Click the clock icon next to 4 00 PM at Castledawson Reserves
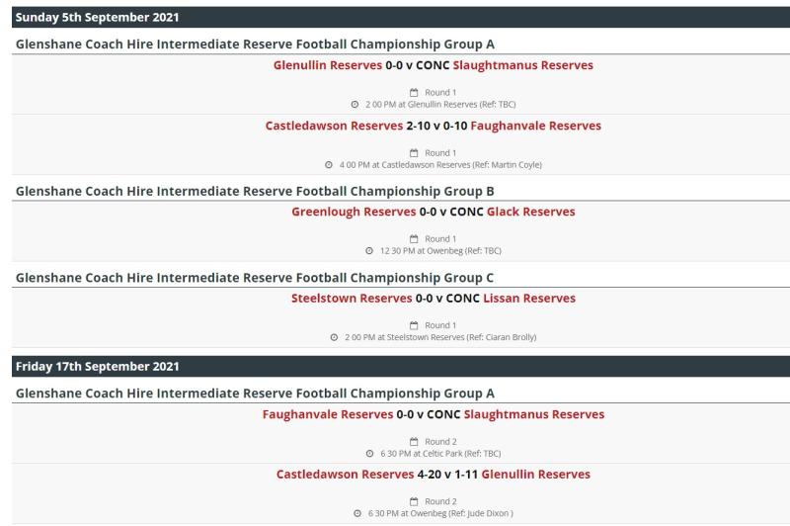 329,165
